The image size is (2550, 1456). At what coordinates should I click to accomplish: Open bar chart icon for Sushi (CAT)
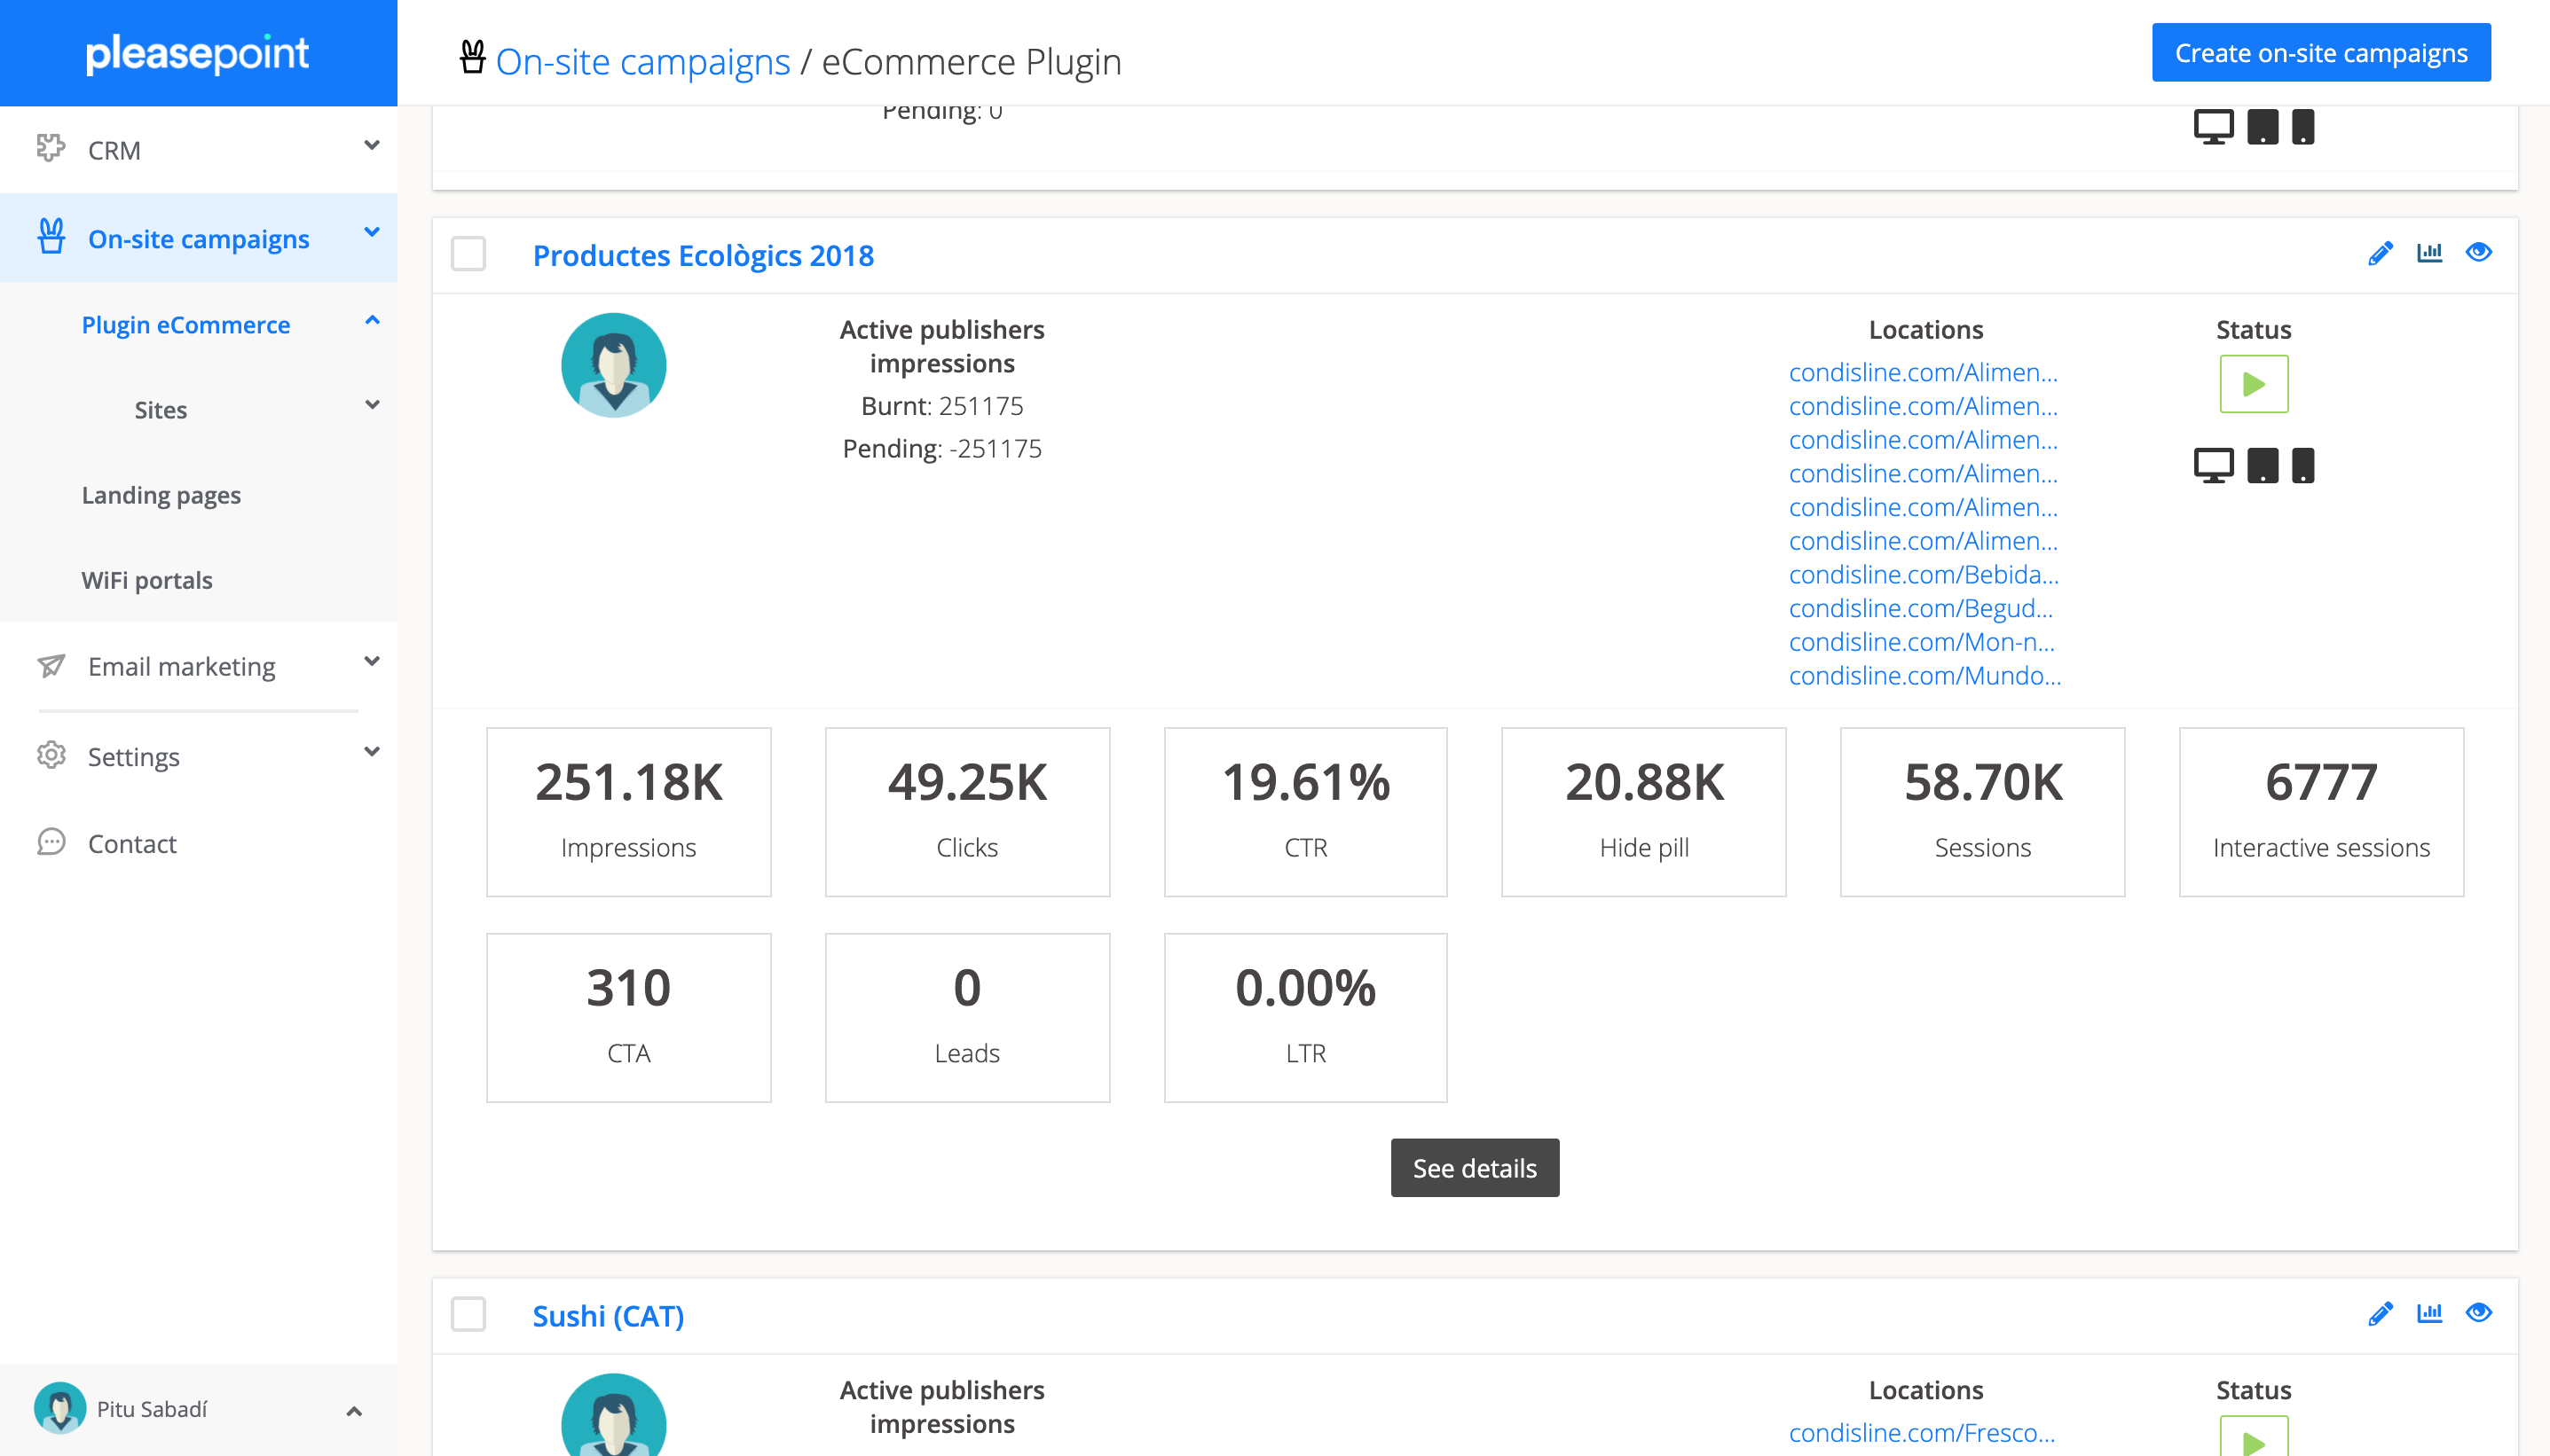pos(2429,1314)
